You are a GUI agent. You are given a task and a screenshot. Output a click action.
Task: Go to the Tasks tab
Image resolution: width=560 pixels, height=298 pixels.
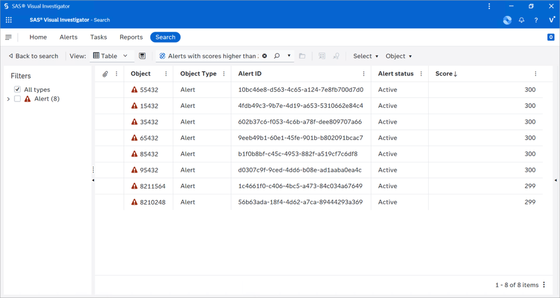[x=99, y=37]
